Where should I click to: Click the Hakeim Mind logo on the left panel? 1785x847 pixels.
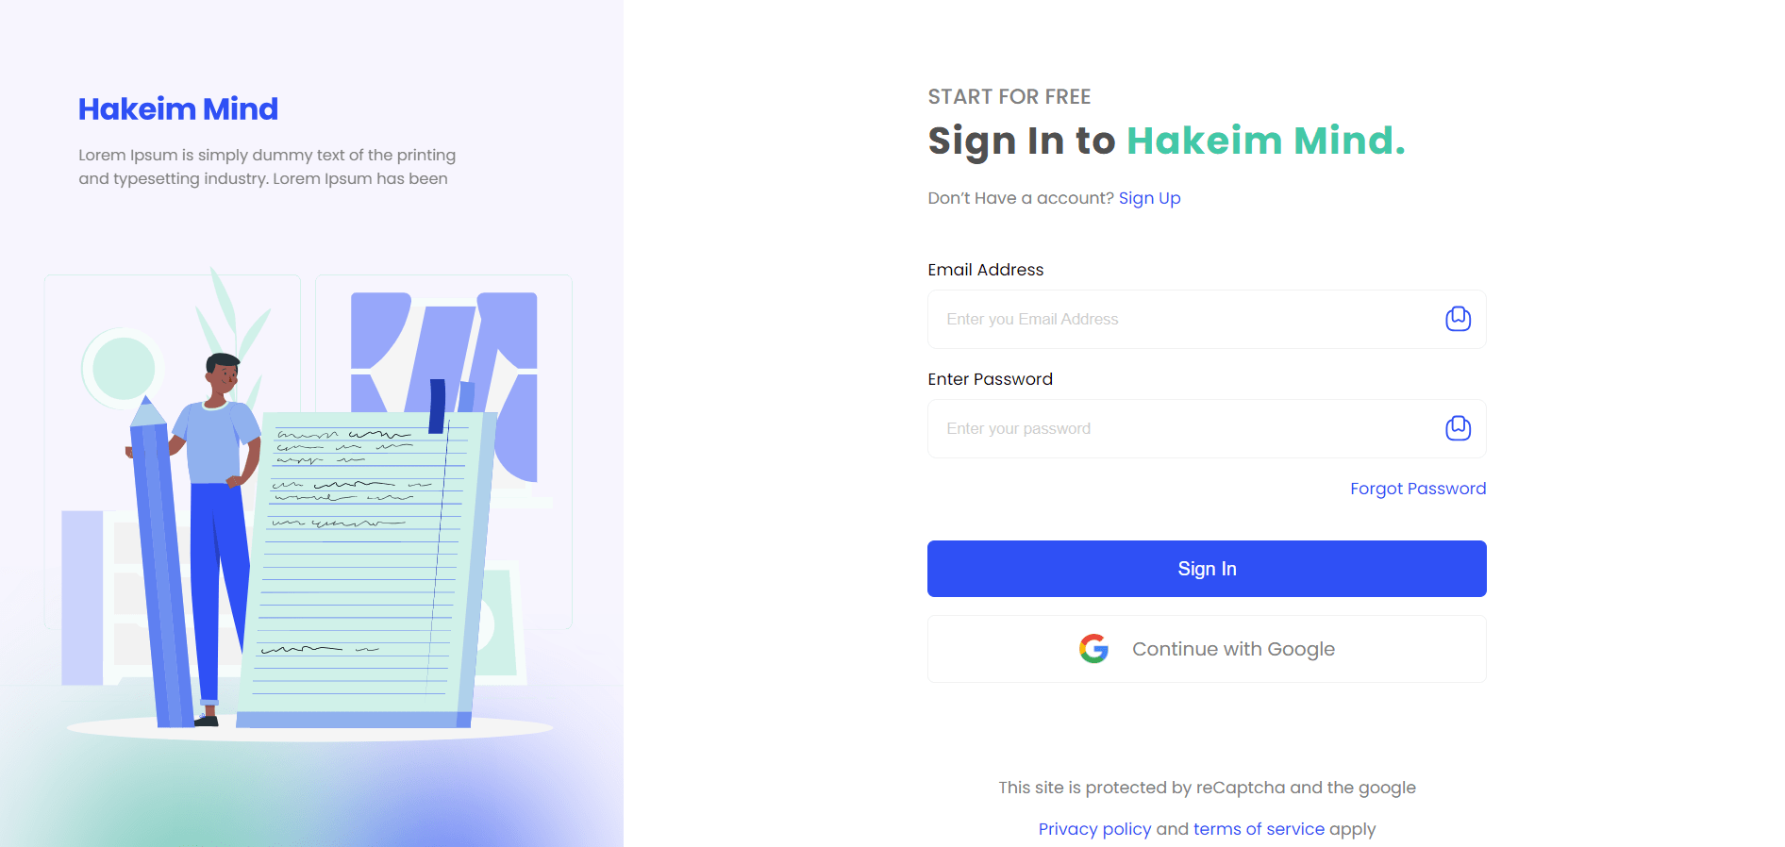[178, 109]
